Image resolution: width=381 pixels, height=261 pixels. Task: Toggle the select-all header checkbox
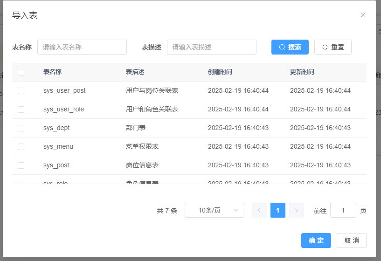pyautogui.click(x=21, y=72)
